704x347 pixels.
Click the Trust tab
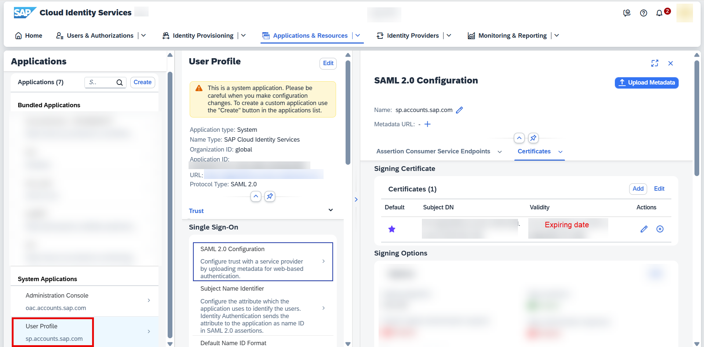[x=196, y=211]
